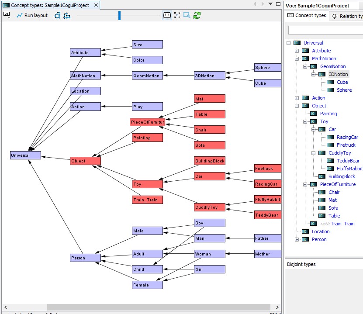This screenshot has height=314, width=363.
Task: Select Painting in the vocabulary tree
Action: pos(328,114)
